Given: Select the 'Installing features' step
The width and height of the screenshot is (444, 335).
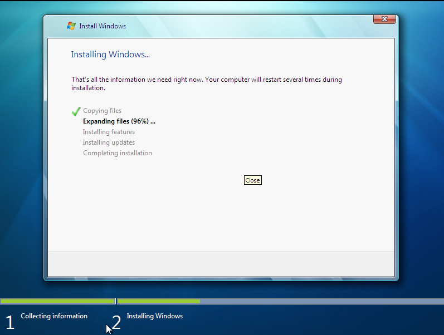Looking at the screenshot, I should tap(109, 132).
